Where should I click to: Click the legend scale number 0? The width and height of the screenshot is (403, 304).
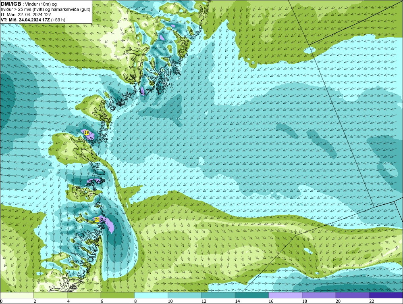pyautogui.click(x=1, y=301)
